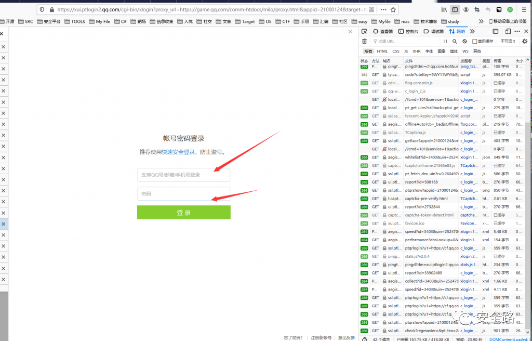
Task: Filter requests by 其他
Action: tap(477, 51)
